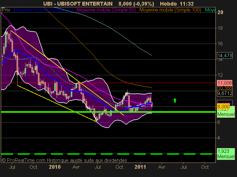Viewport: 237px width, 177px height.
Task: Click the '2010' label on the time axis
Action: (55, 167)
